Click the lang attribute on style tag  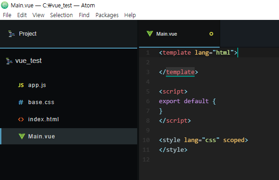point(191,140)
